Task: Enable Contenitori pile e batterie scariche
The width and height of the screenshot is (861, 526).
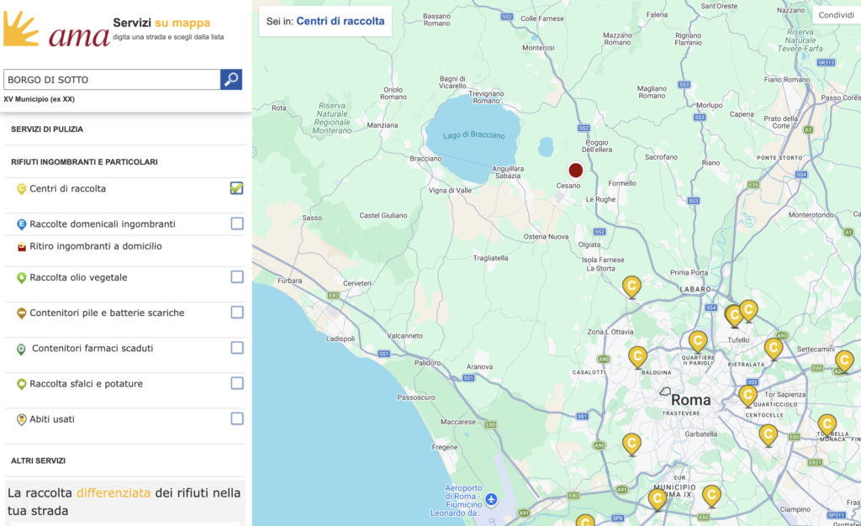Action: 237,313
